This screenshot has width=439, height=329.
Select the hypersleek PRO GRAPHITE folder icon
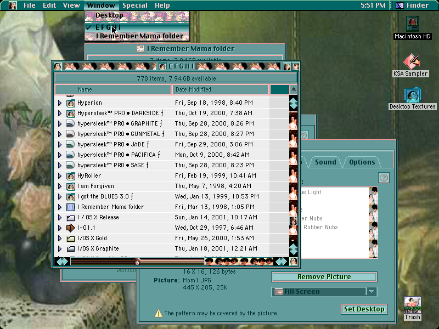coord(71,124)
